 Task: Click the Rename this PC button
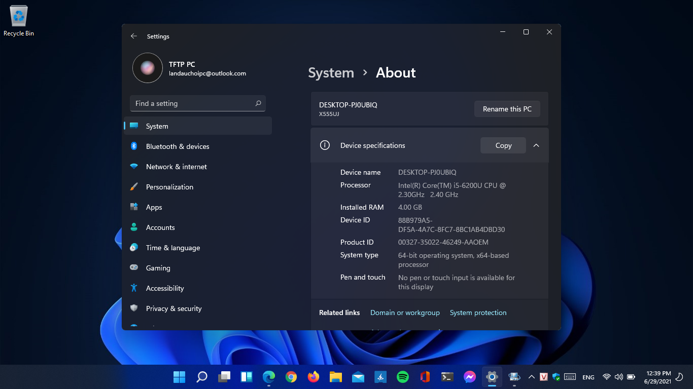[507, 109]
